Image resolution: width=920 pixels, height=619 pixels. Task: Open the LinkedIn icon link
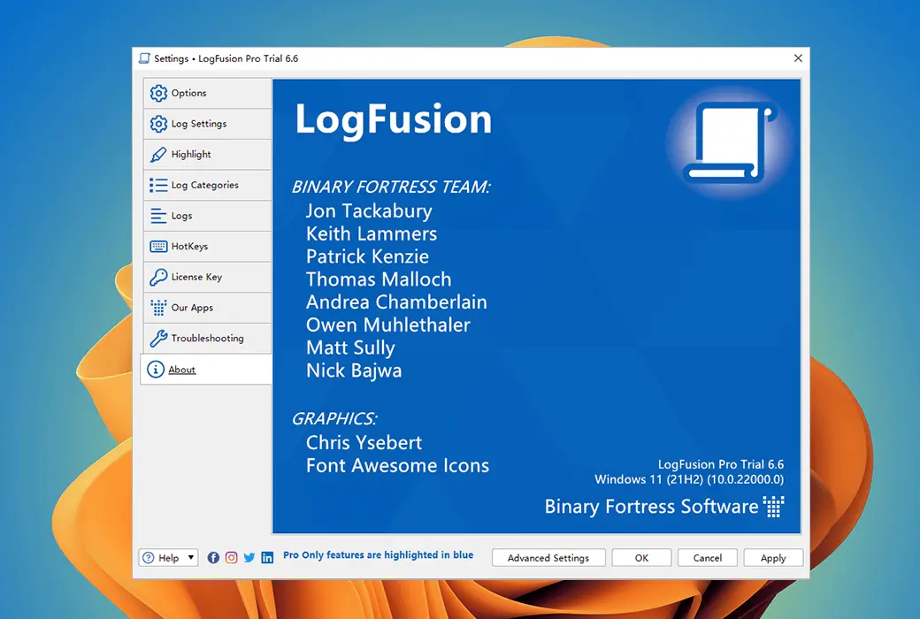(x=267, y=557)
